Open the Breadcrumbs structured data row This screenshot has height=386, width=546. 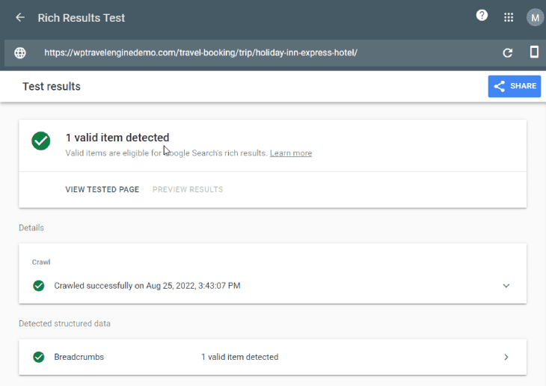[273, 357]
